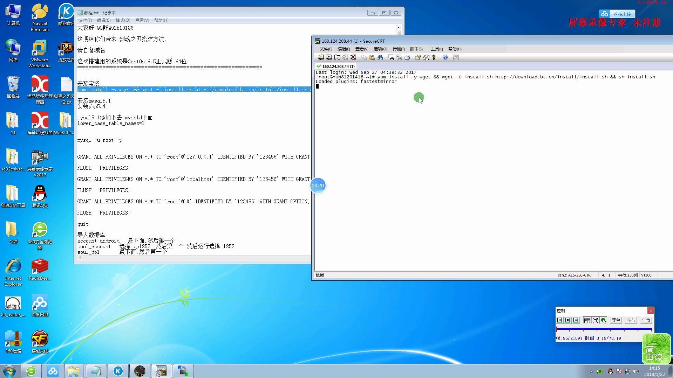Click key Public-Key Assistant icon in SecureCRT
Screen dimensions: 673x378
click(434, 57)
